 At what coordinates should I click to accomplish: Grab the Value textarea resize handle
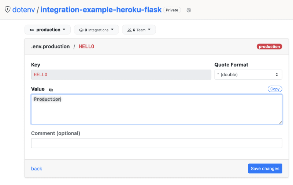[280, 122]
